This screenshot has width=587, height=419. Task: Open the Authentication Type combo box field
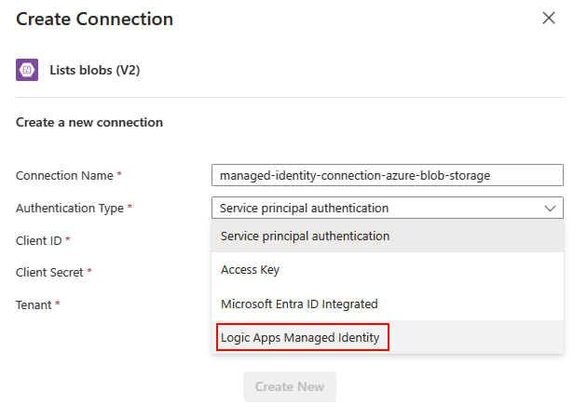click(x=373, y=209)
